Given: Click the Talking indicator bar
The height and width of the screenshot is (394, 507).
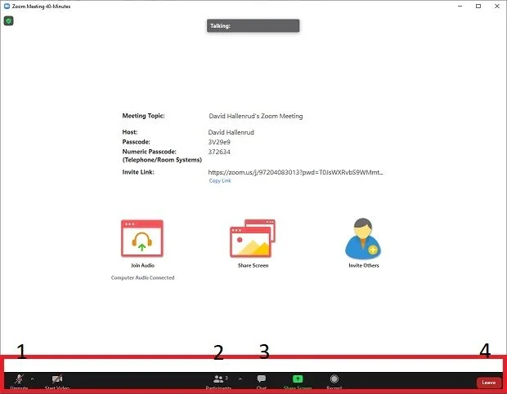Looking at the screenshot, I should pos(253,26).
